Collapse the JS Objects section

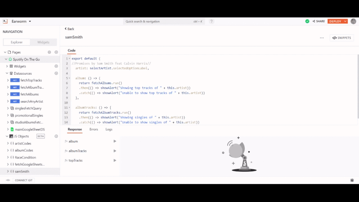(7, 136)
